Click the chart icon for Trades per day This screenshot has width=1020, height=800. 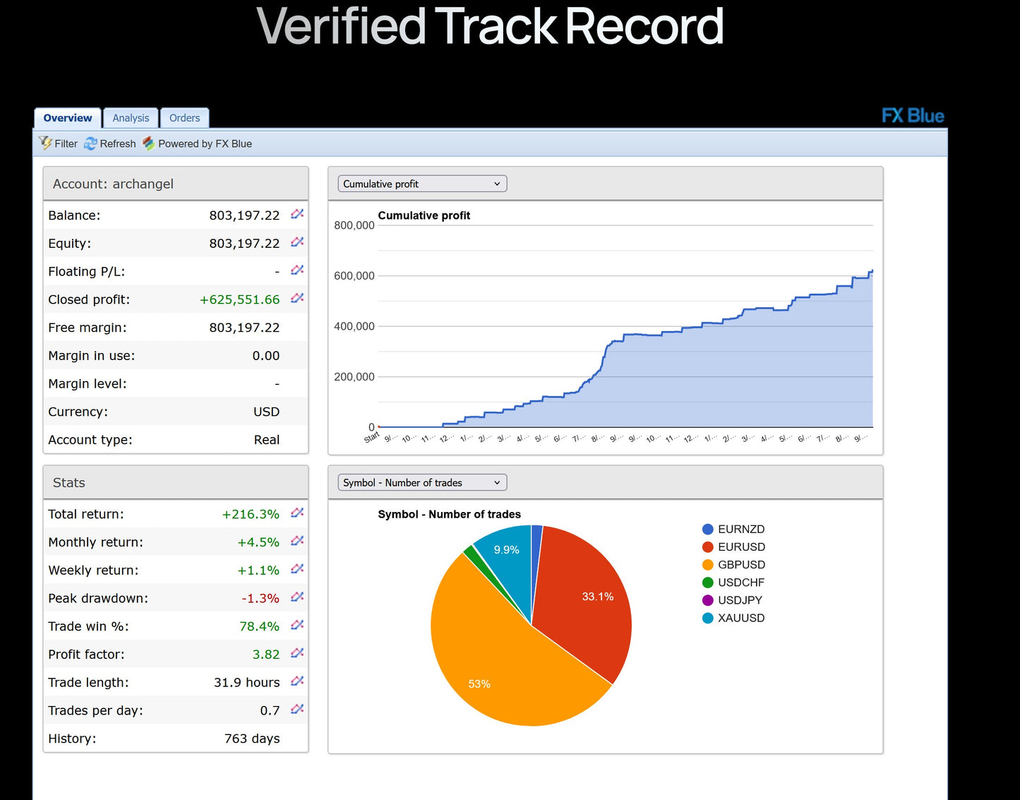click(297, 710)
